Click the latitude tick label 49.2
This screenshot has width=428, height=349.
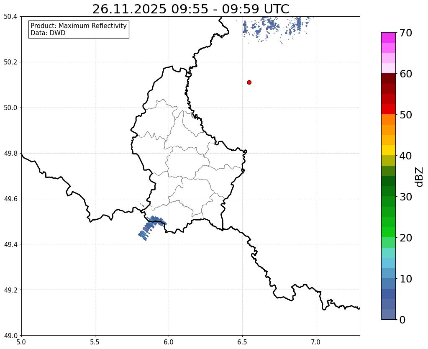(x=10, y=290)
